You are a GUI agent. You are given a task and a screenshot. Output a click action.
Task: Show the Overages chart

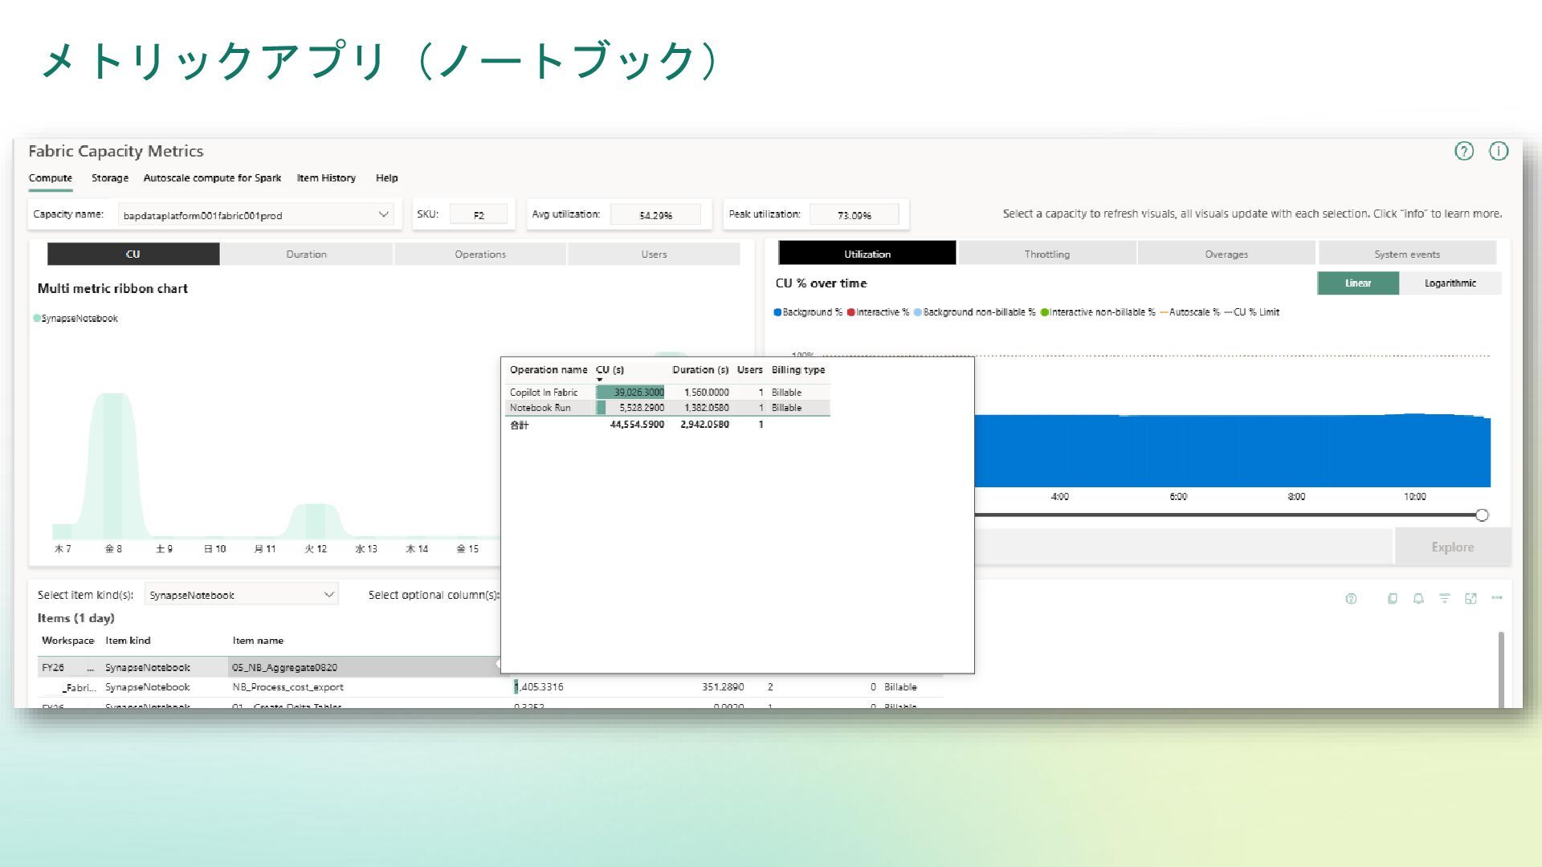point(1226,254)
